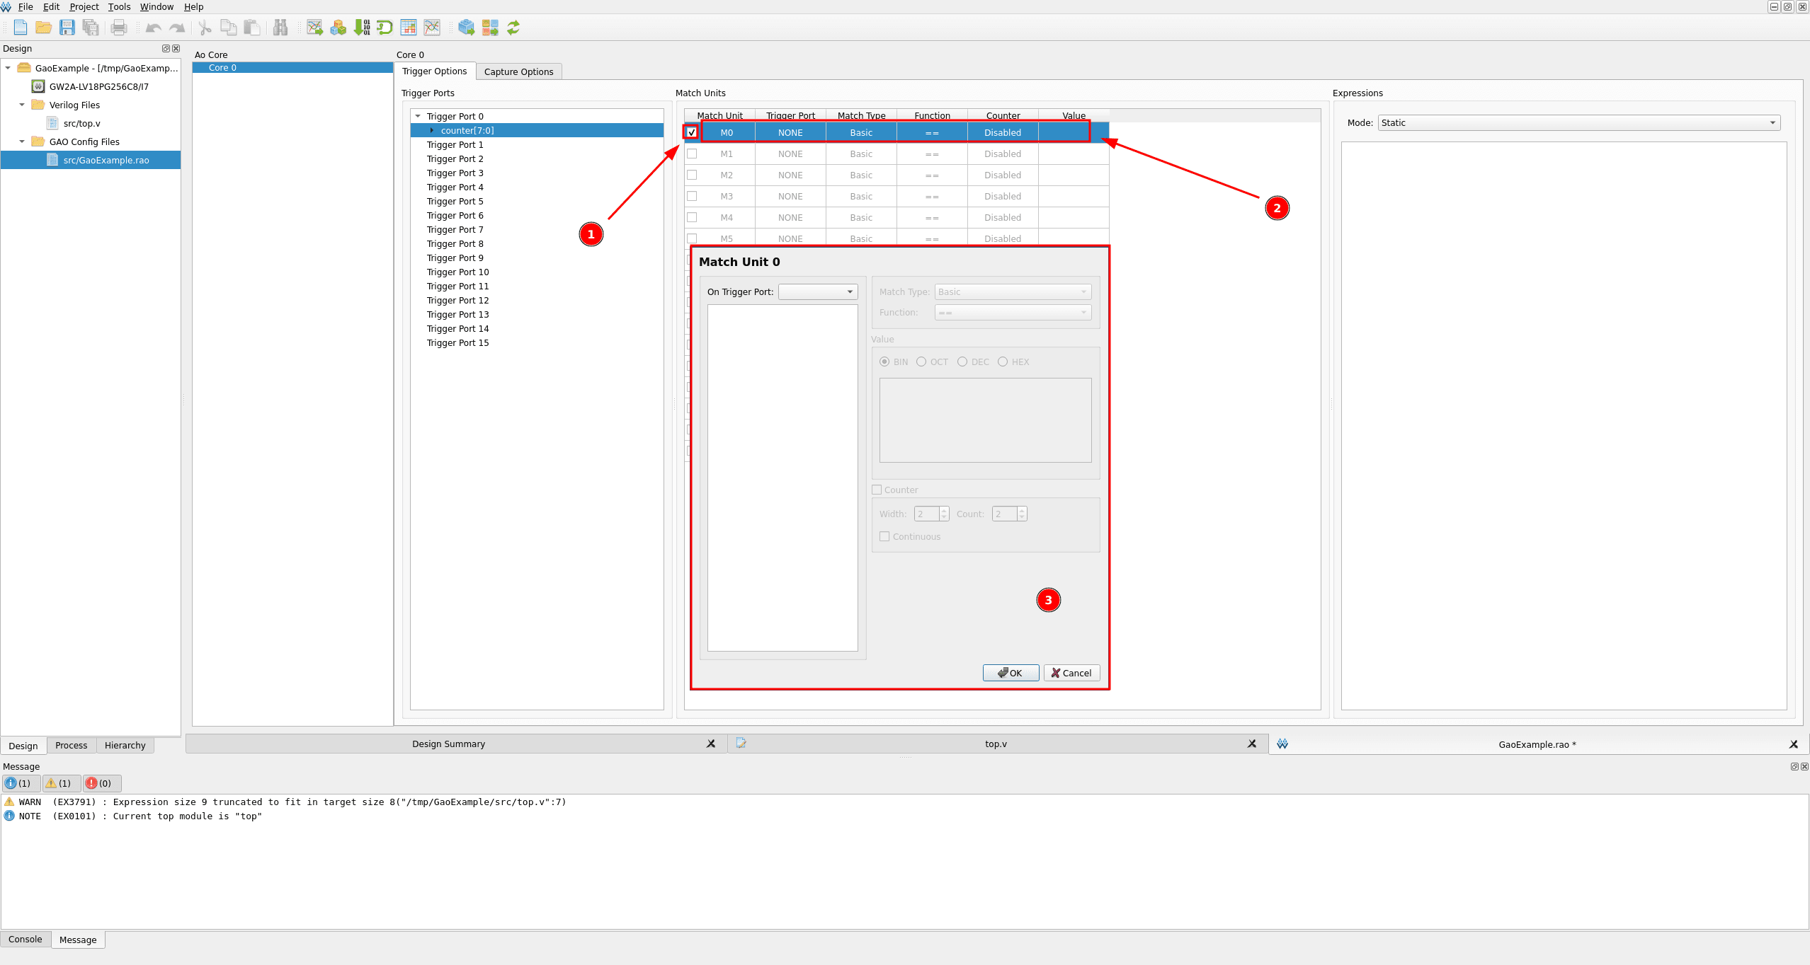The image size is (1810, 965).
Task: Collapse Trigger Port 0 node
Action: point(418,116)
